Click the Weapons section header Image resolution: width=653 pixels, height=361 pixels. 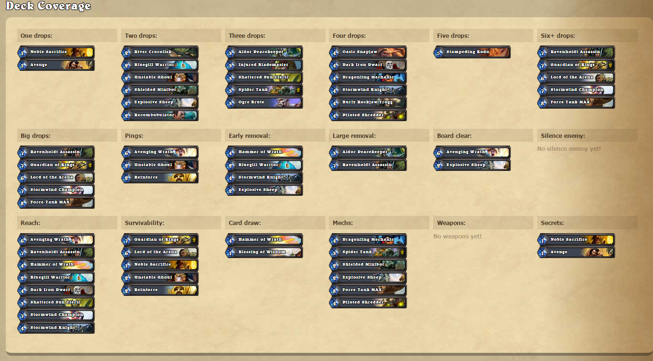483,223
